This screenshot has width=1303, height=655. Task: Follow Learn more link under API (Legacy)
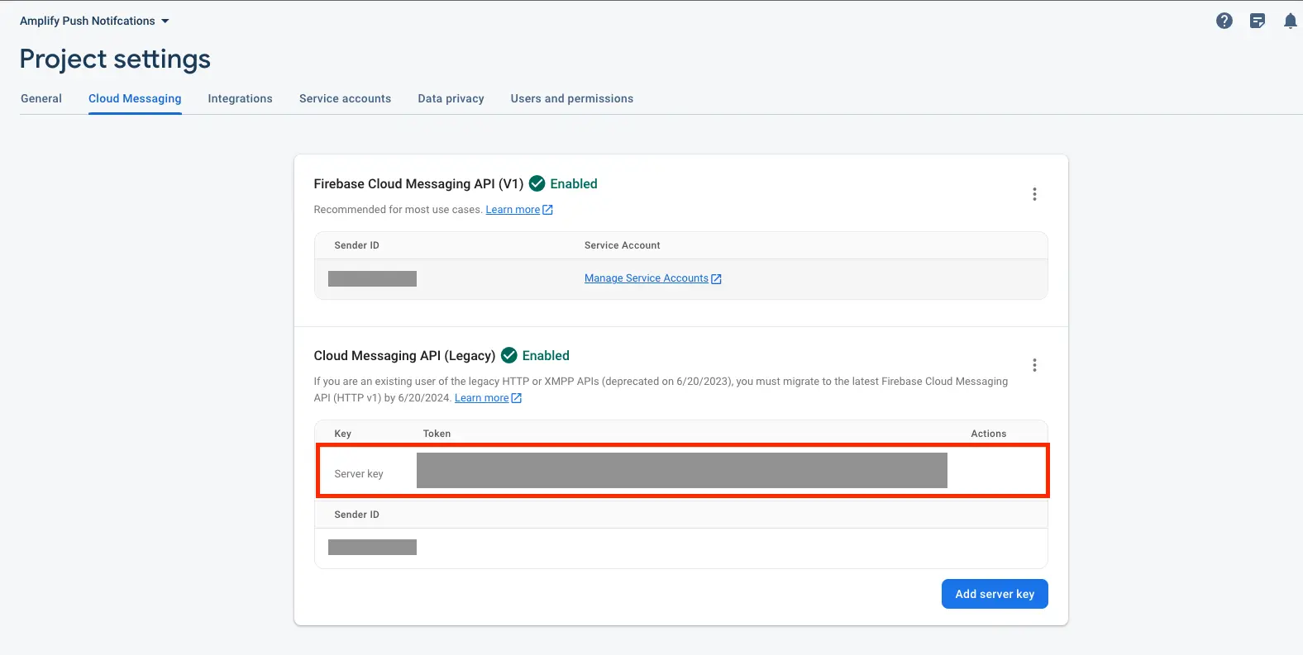(x=481, y=398)
